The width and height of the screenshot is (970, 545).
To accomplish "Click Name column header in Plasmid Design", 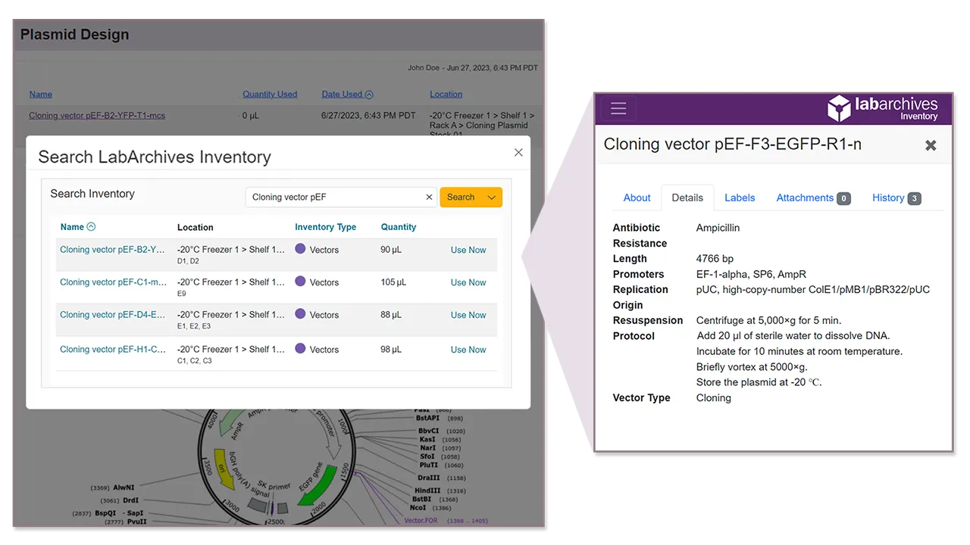I will (41, 95).
